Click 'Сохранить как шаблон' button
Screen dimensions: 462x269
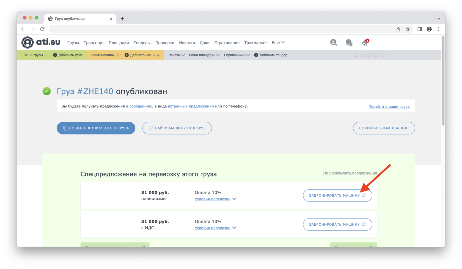[384, 128]
